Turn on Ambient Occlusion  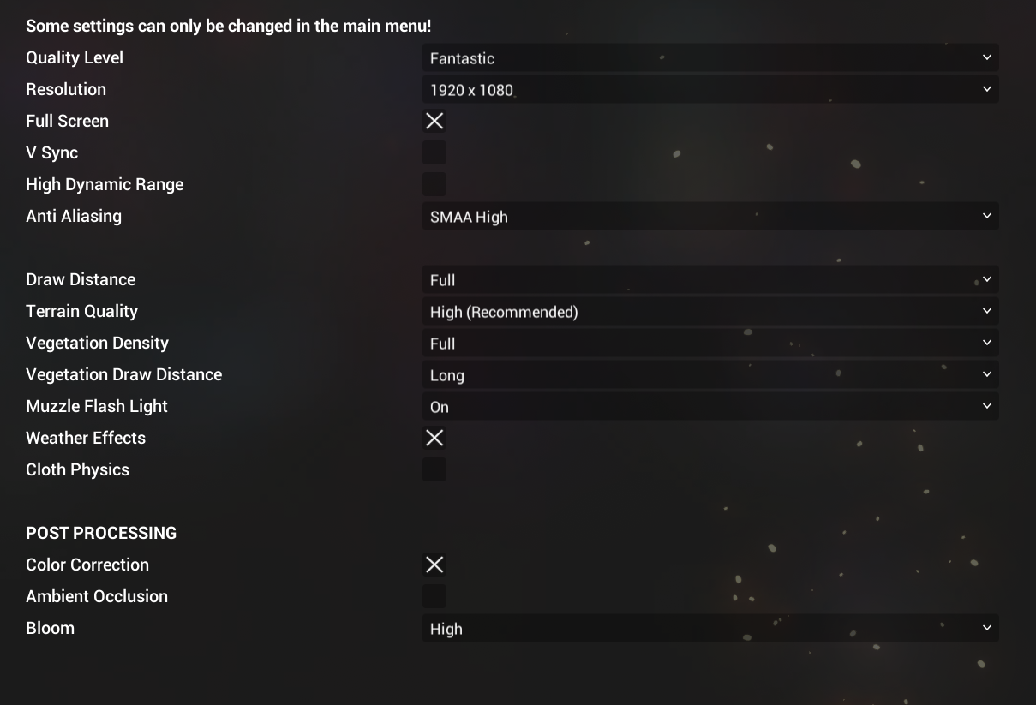point(434,597)
